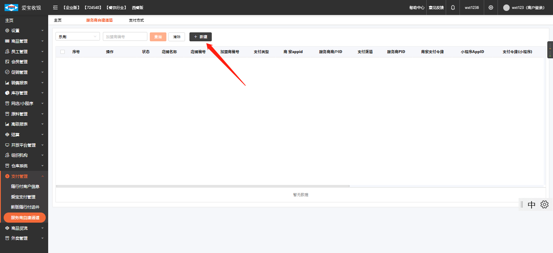This screenshot has width=553, height=253.
Task: Switch to the 支付方式 tab
Action: click(136, 20)
